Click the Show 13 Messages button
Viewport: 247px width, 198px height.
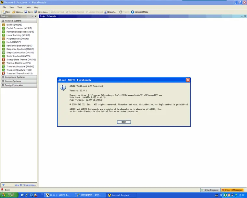coord(232,190)
